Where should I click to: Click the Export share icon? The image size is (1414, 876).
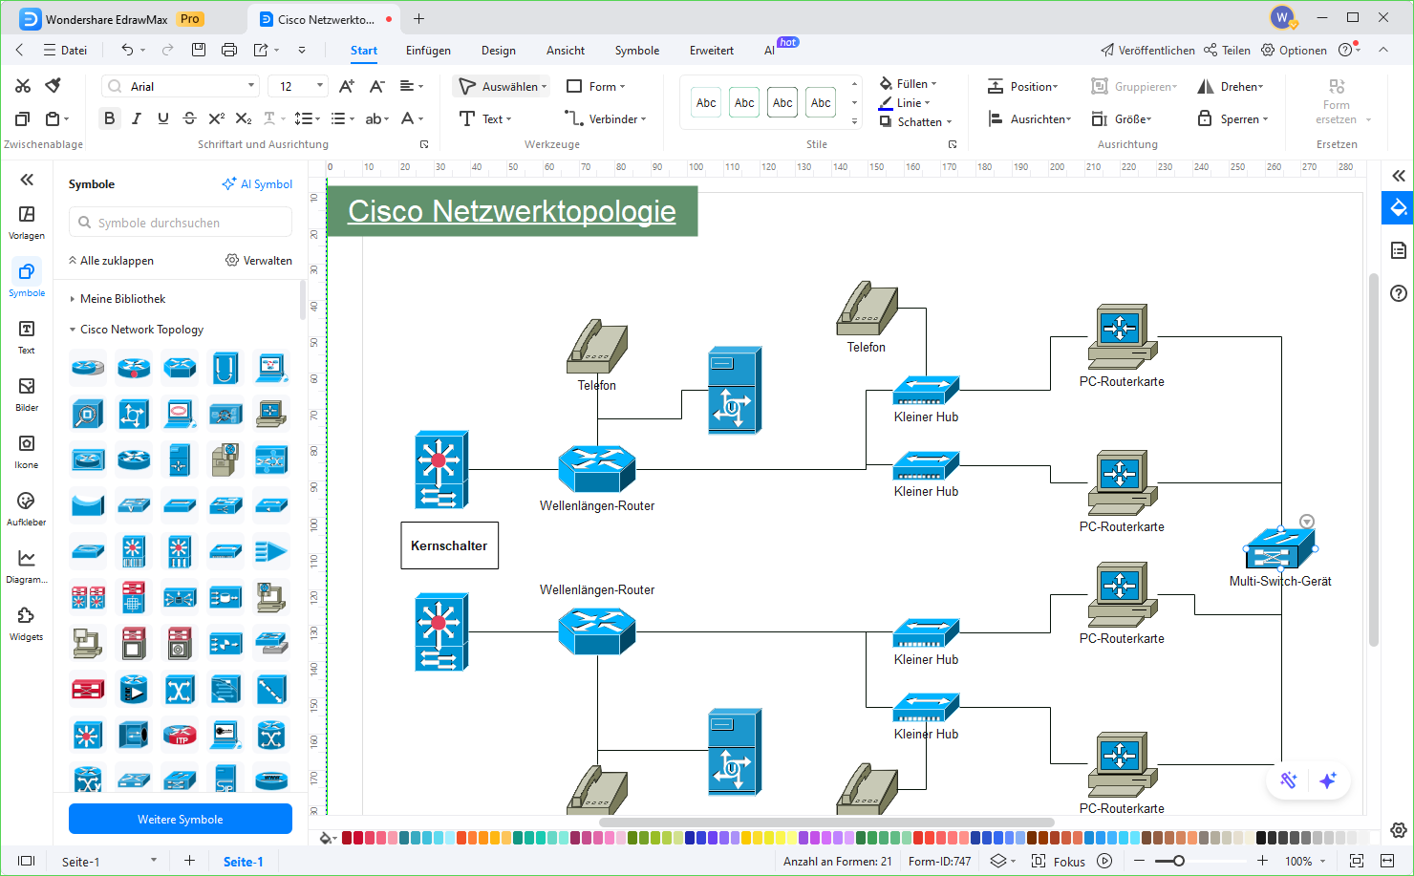pos(261,50)
